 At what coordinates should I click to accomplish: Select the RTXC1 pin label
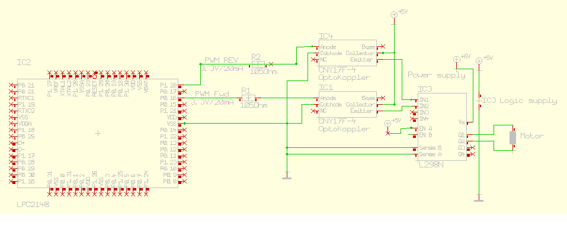[x=26, y=98]
